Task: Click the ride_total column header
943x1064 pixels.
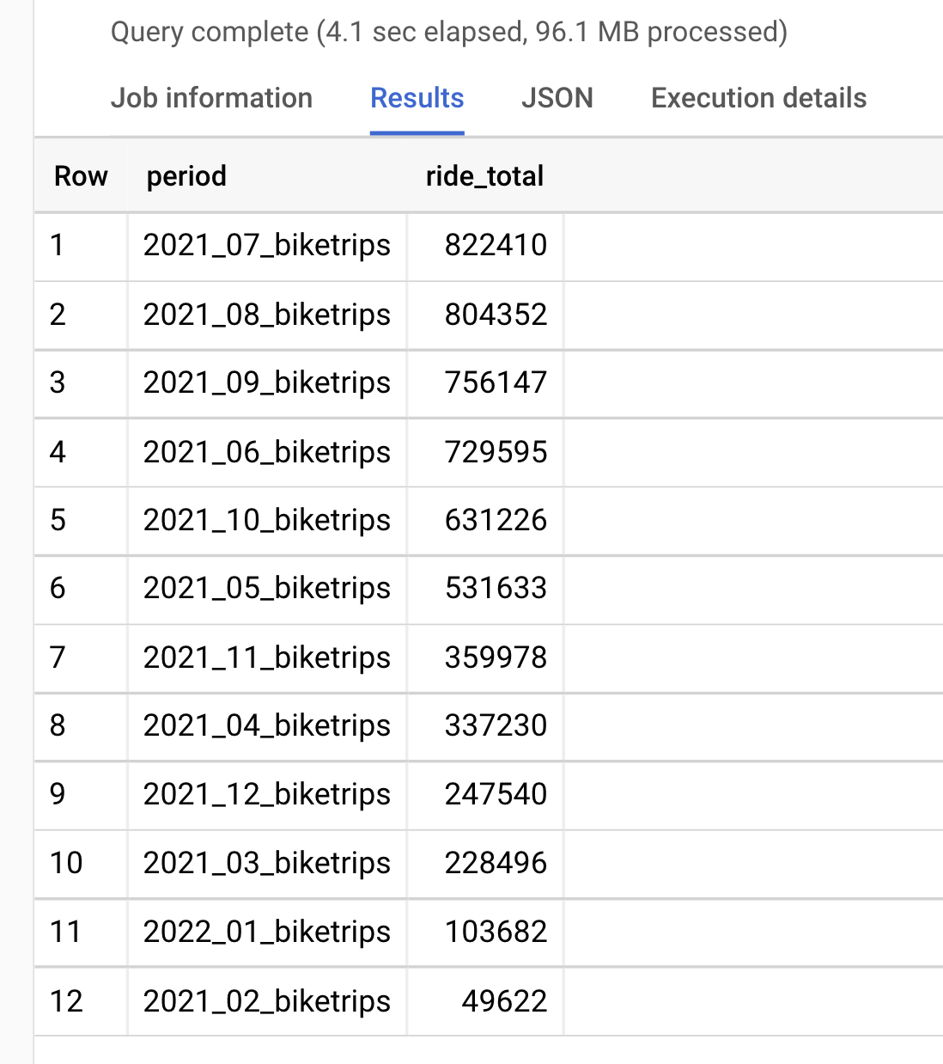Action: (x=484, y=176)
